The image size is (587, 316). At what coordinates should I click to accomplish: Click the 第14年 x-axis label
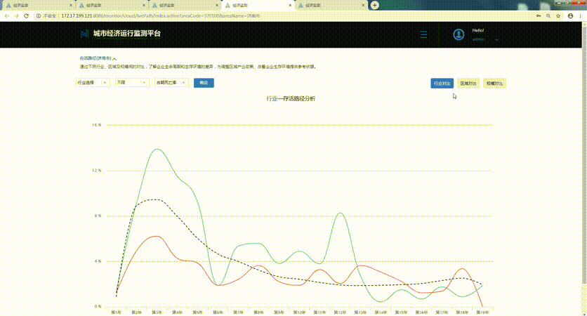[x=381, y=312]
